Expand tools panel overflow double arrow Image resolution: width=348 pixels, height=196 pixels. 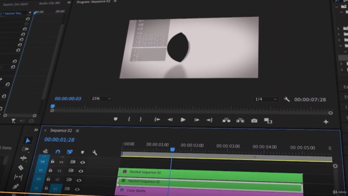tap(36, 130)
